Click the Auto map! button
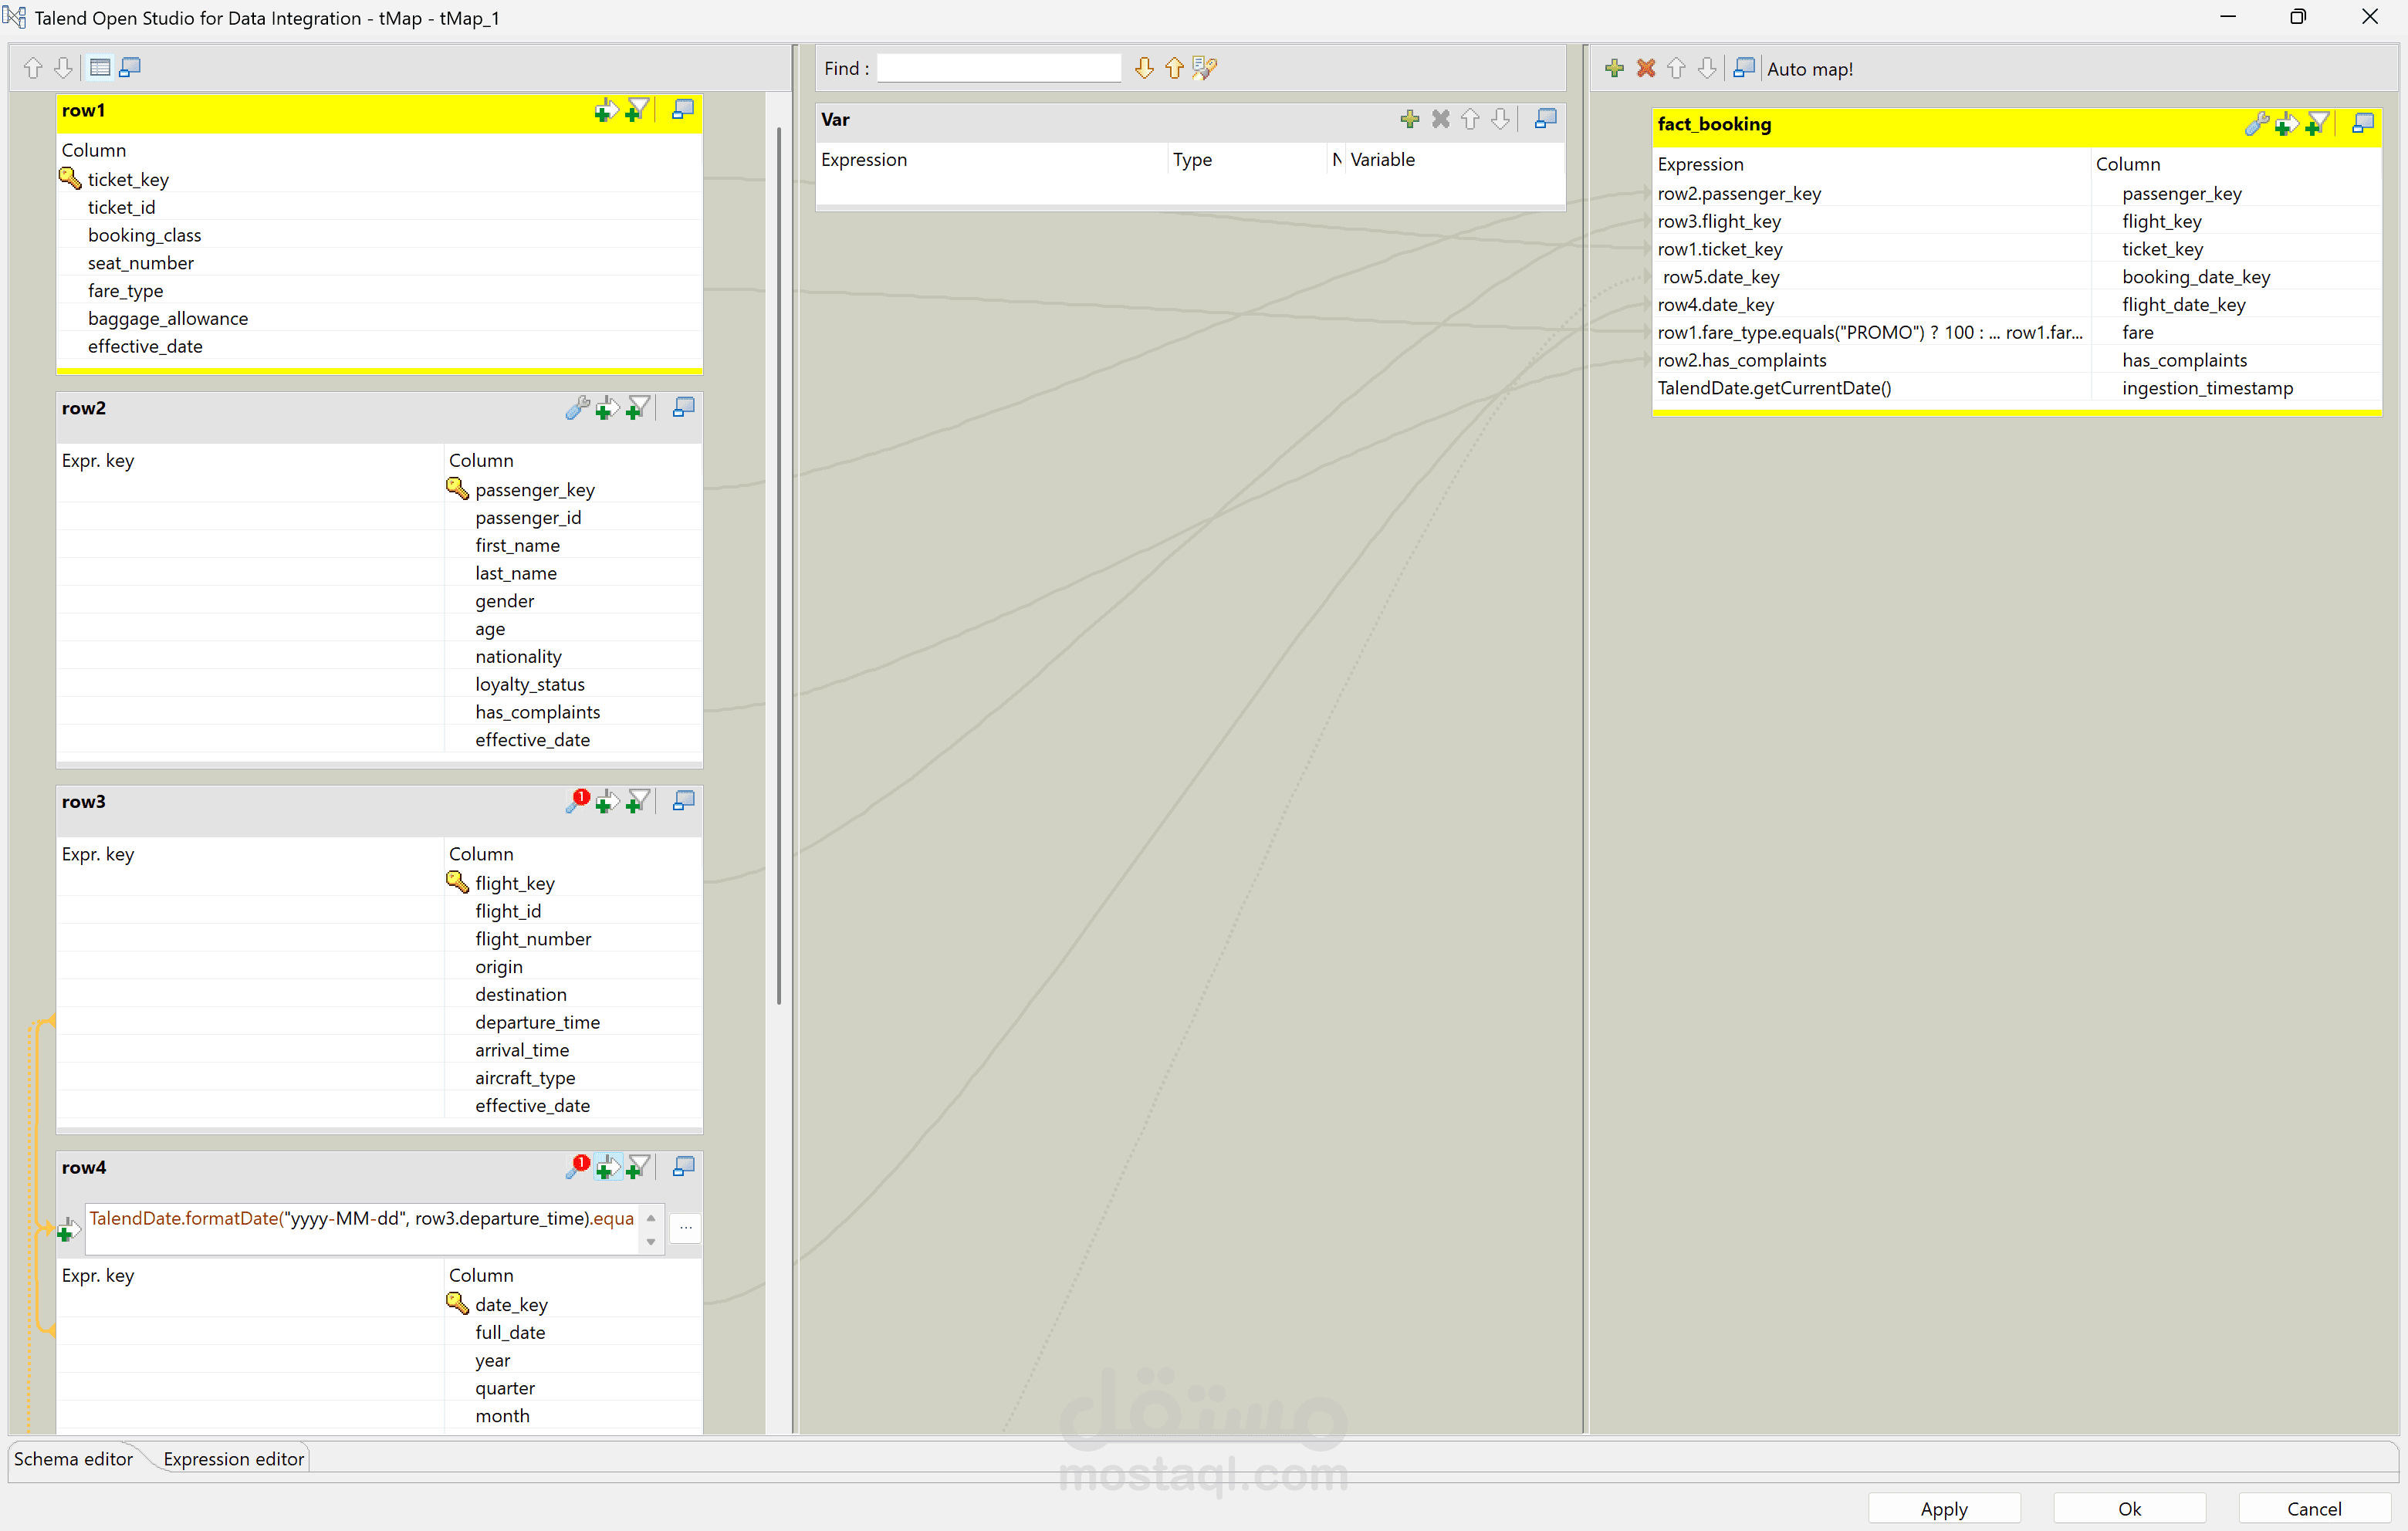This screenshot has height=1531, width=2408. [1809, 69]
